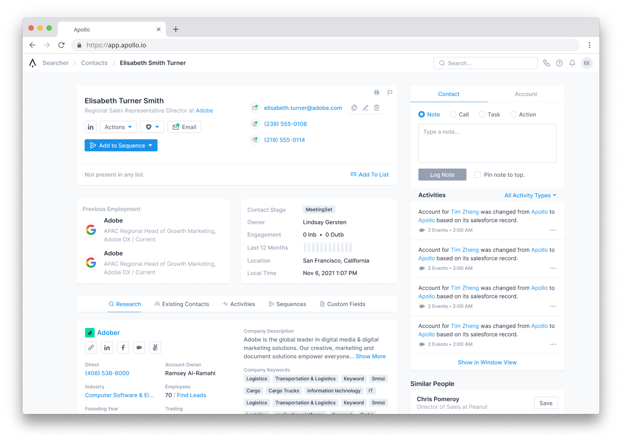The image size is (622, 441).
Task: Click the Search box in header
Action: click(485, 63)
